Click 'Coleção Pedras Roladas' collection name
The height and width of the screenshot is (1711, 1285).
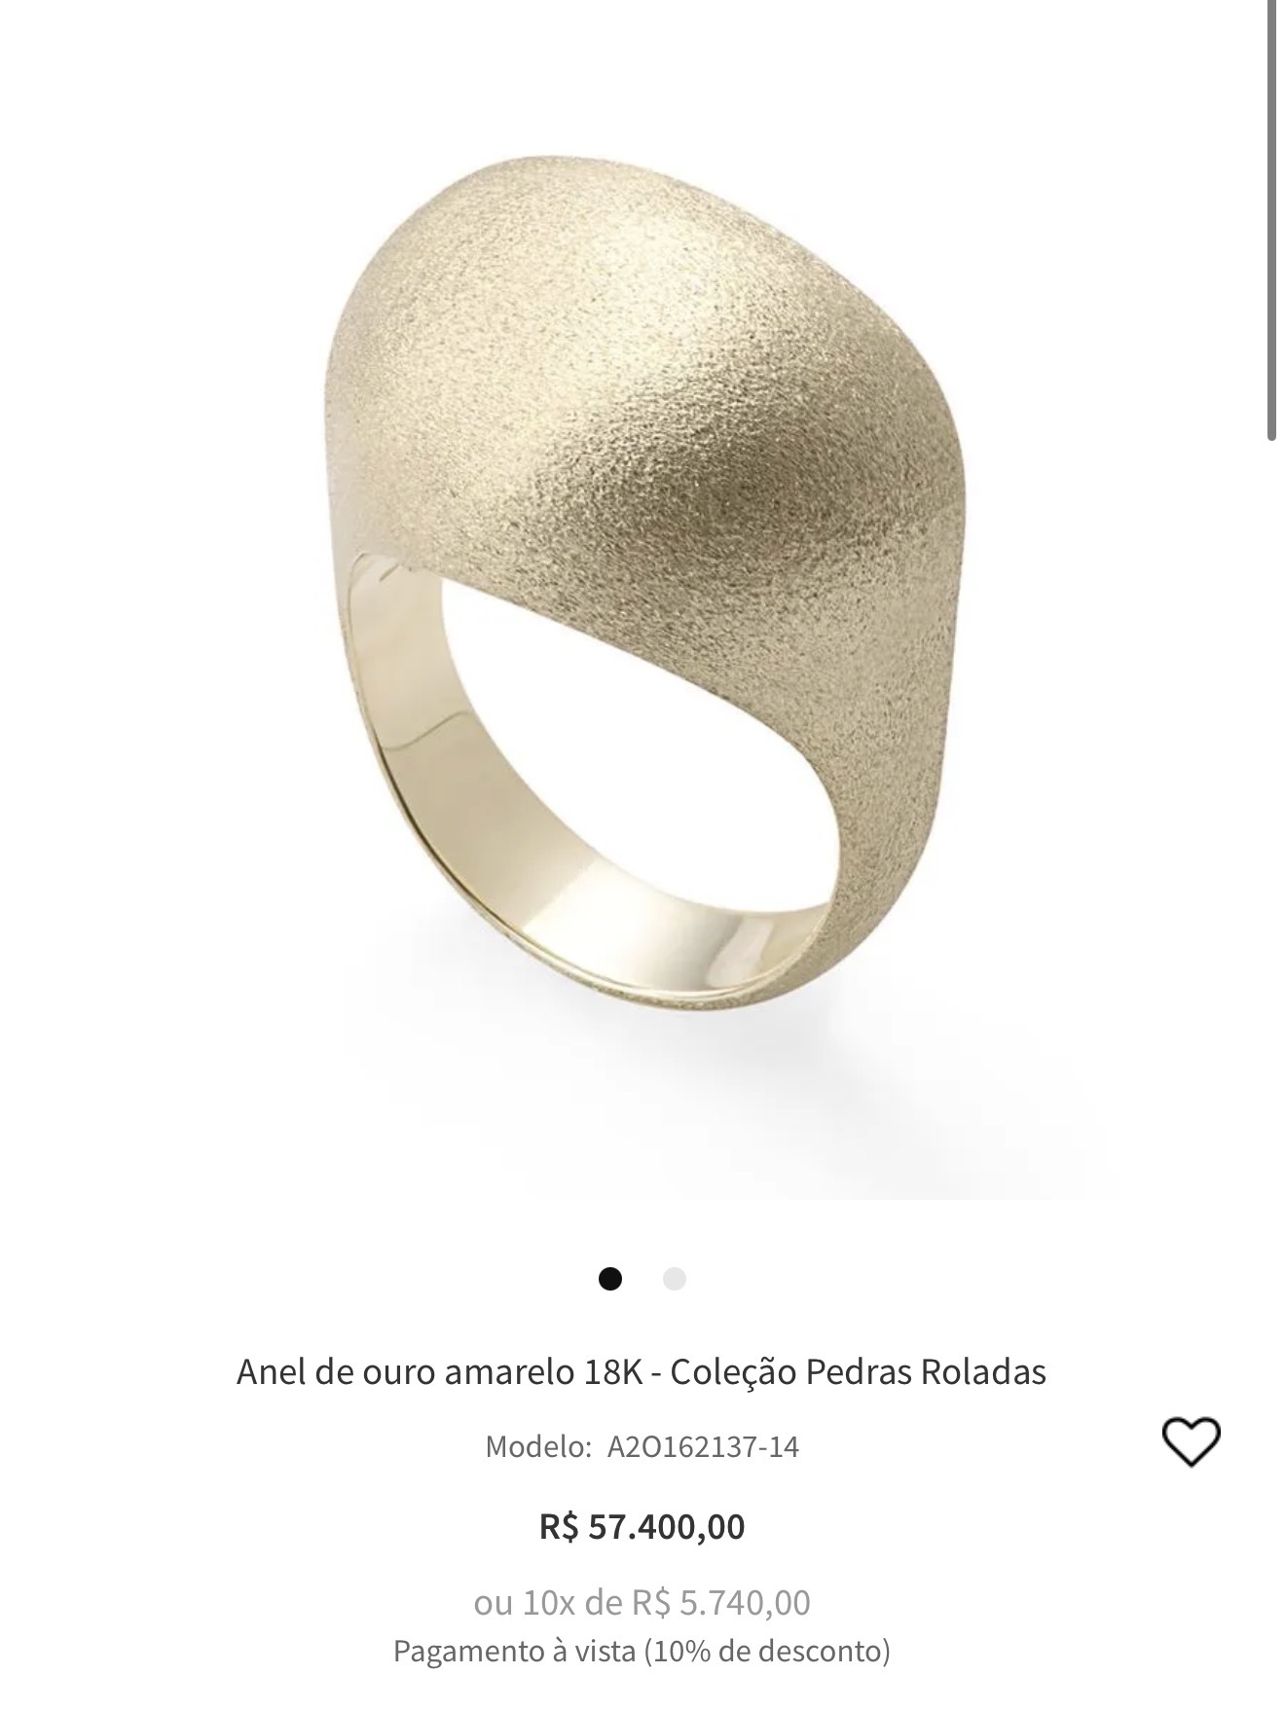858,1371
